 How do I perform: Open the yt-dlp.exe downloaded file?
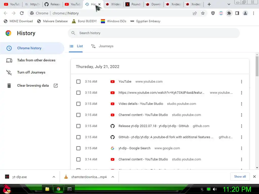tap(19, 177)
